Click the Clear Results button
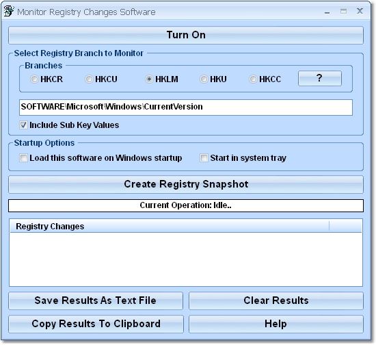 pos(276,301)
